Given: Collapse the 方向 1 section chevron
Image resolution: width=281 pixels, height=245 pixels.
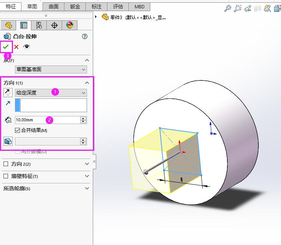Looking at the screenshot, I should pos(87,83).
